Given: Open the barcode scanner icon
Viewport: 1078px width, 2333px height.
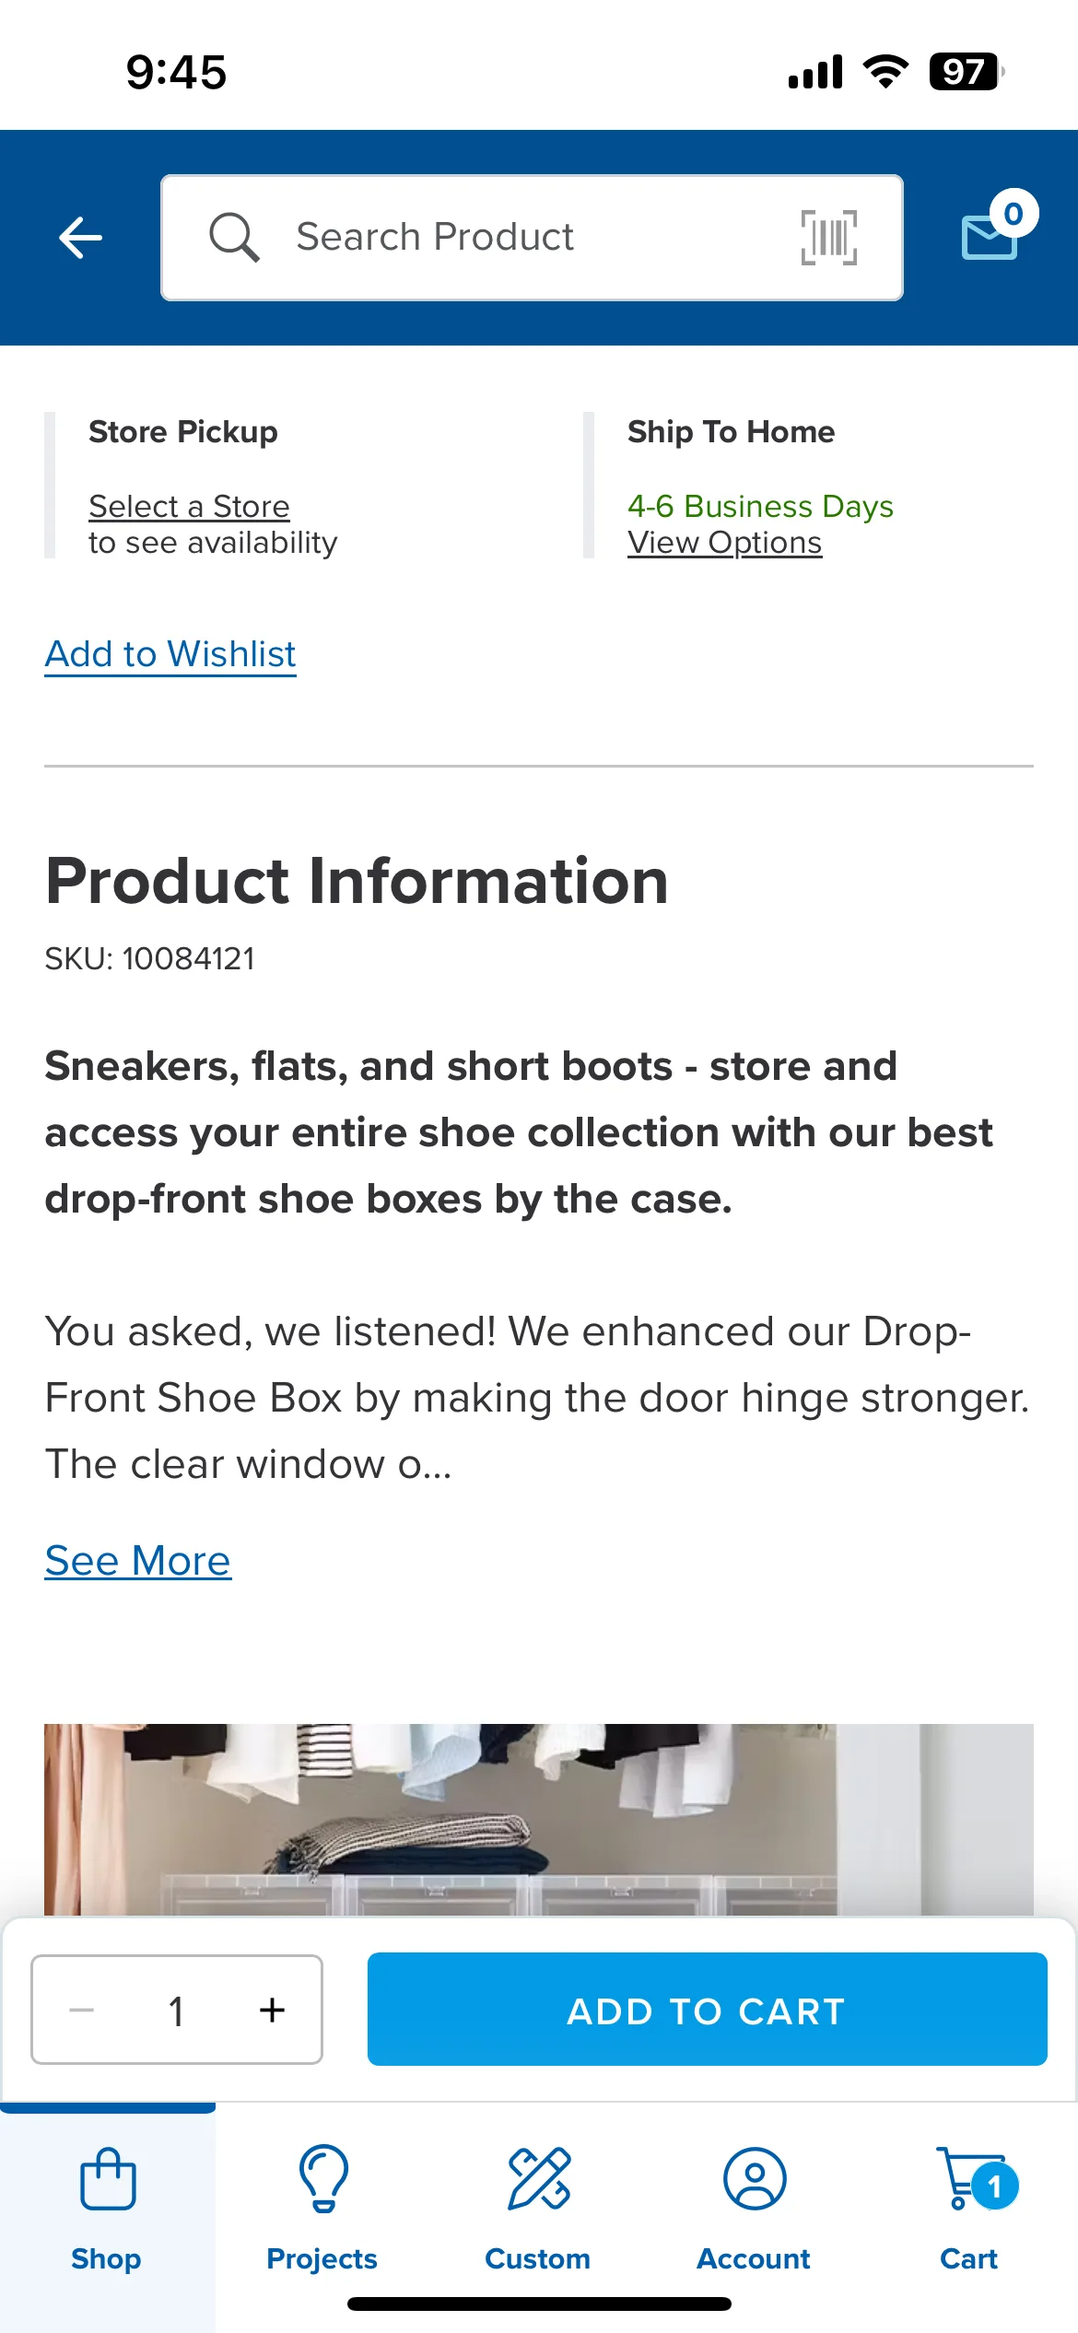Looking at the screenshot, I should click(828, 238).
